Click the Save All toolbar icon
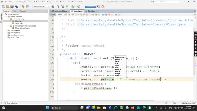The width and height of the screenshot is (197, 111). click(16, 6)
